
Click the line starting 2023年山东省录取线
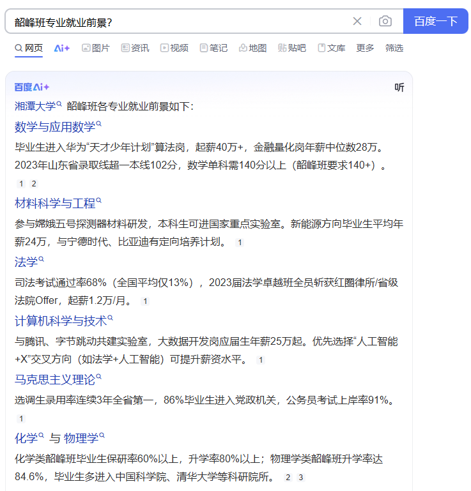click(x=200, y=165)
